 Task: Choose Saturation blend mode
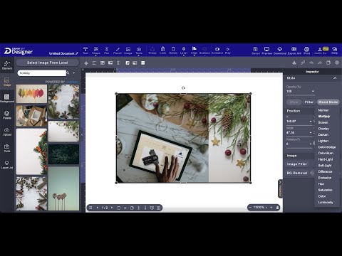click(325, 190)
